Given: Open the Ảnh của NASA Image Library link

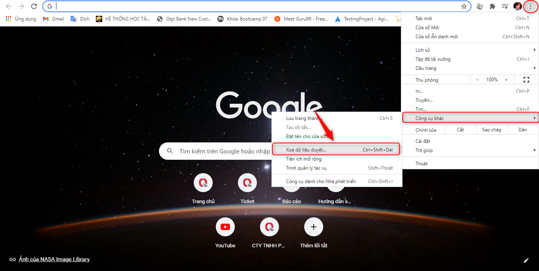Looking at the screenshot, I should pos(54,260).
